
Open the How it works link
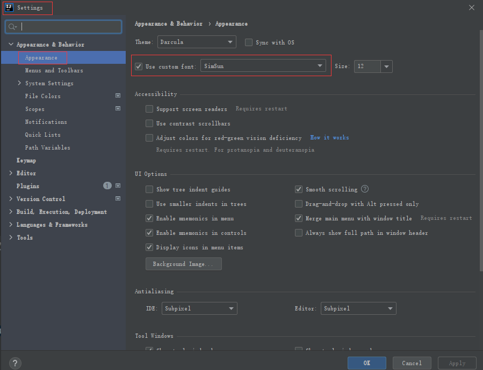pos(329,138)
